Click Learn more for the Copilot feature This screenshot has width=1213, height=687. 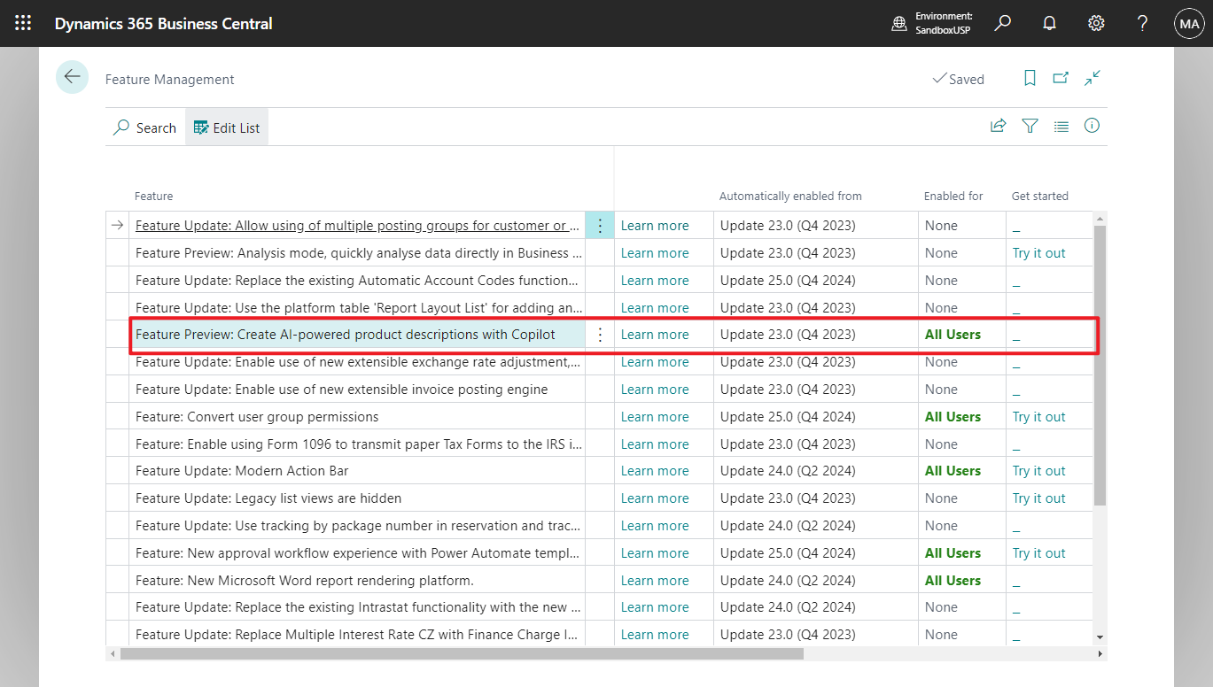tap(654, 334)
